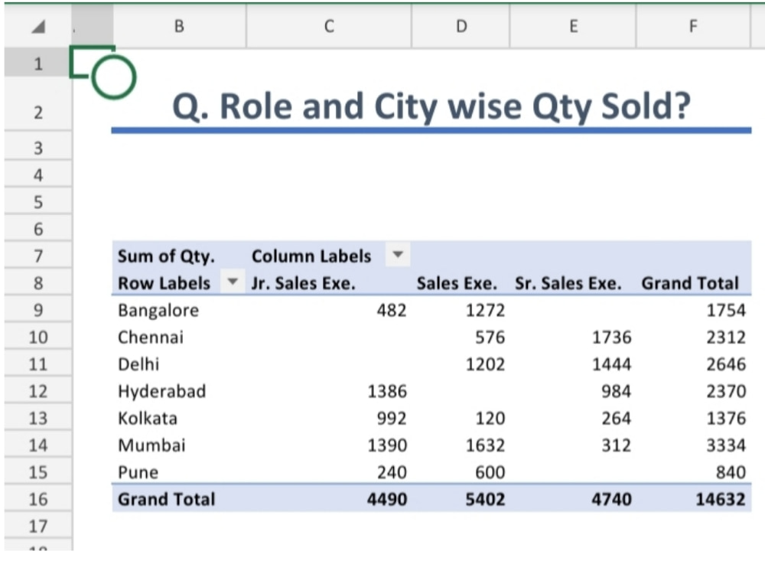Click the 'Jr. Sales Exe.' column header
The width and height of the screenshot is (765, 574).
[x=304, y=283]
